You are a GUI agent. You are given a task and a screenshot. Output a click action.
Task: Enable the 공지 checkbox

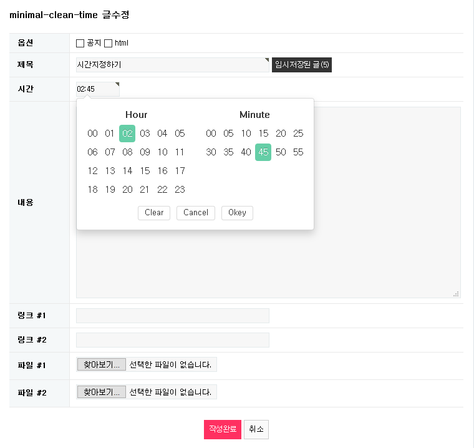80,44
